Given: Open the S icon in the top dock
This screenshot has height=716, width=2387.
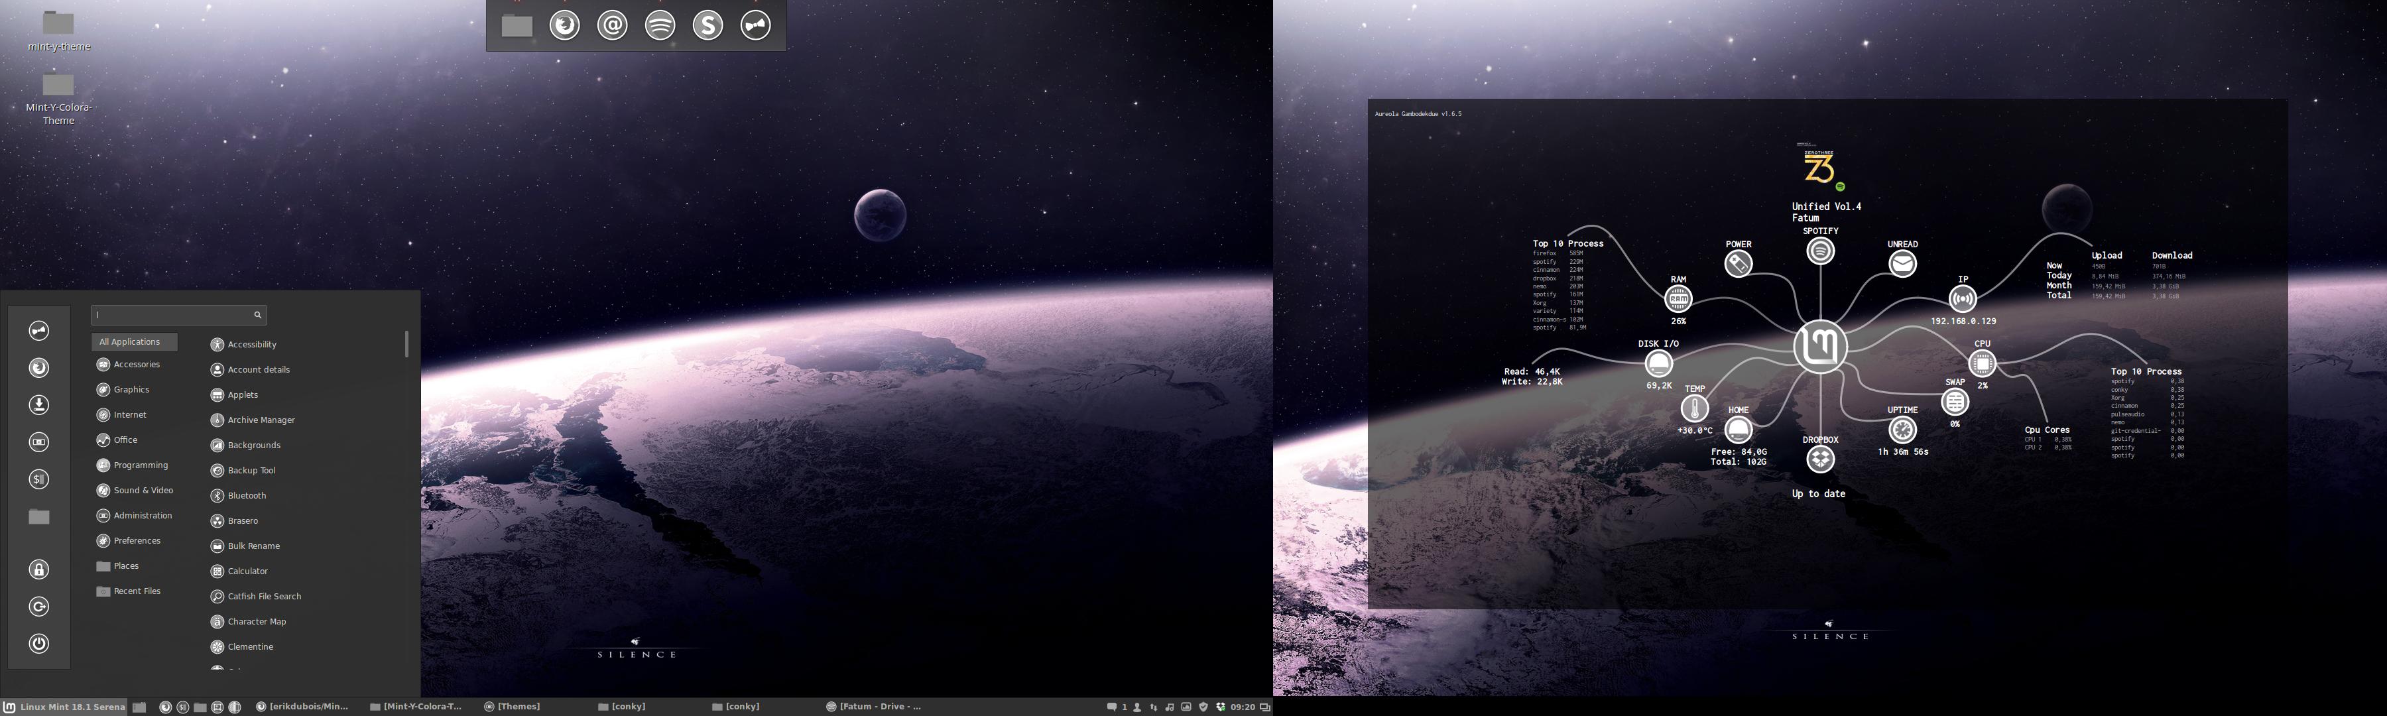Looking at the screenshot, I should pyautogui.click(x=708, y=25).
